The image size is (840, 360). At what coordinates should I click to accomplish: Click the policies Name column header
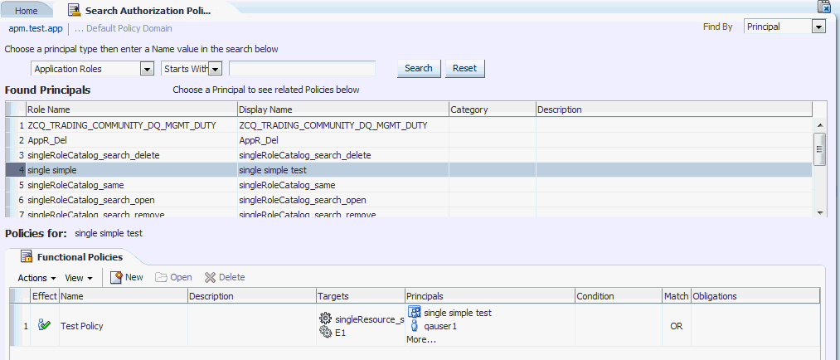coord(124,296)
